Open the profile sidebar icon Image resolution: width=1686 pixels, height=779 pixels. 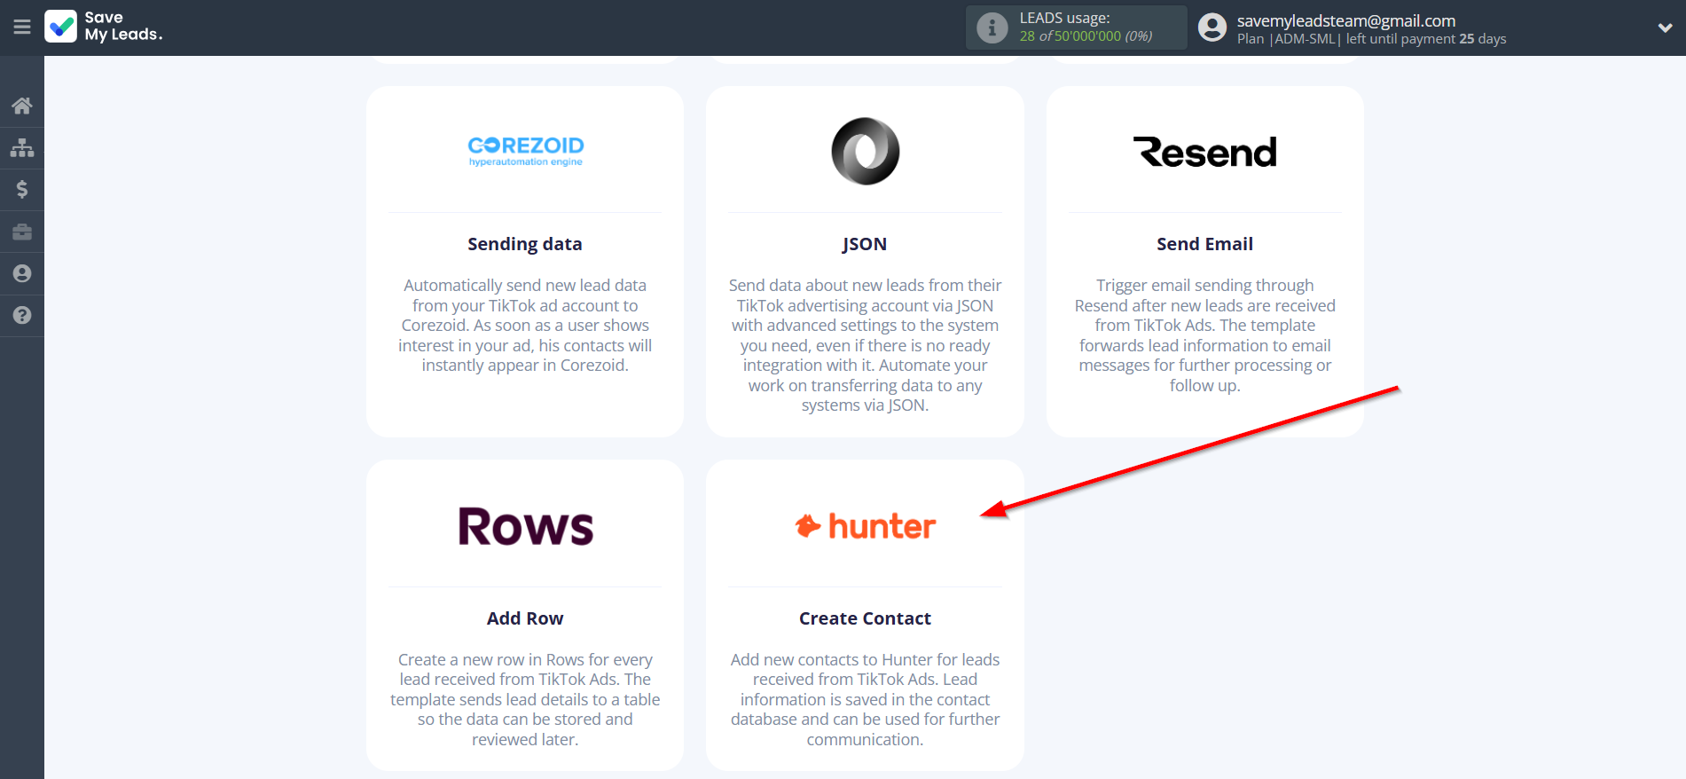22,273
